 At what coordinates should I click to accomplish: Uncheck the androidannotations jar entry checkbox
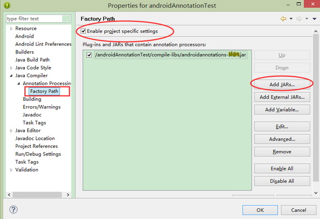click(89, 55)
